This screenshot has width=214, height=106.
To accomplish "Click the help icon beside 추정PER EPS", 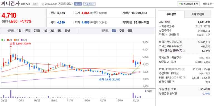I will pos(177,74).
